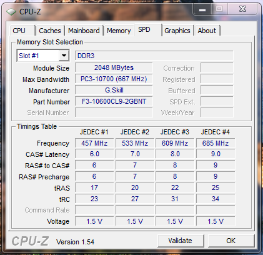Click the RAS# Precharge label
The width and height of the screenshot is (263, 255).
[44, 177]
